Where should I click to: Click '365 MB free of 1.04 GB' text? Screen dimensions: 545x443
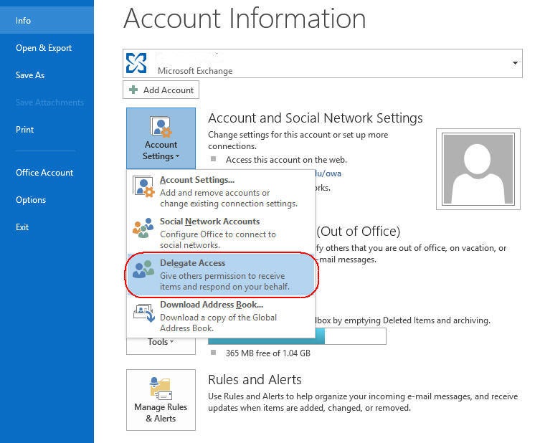(268, 353)
